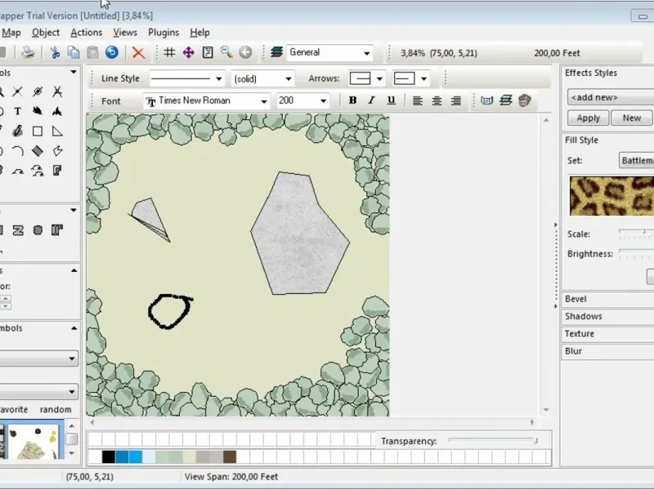The width and height of the screenshot is (654, 490).
Task: Open the Times New Roman font dropdown
Action: point(207,100)
